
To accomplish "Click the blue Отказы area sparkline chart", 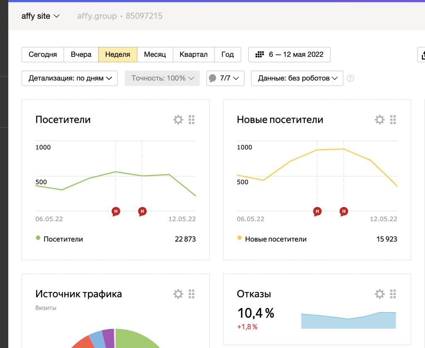I will 349,320.
